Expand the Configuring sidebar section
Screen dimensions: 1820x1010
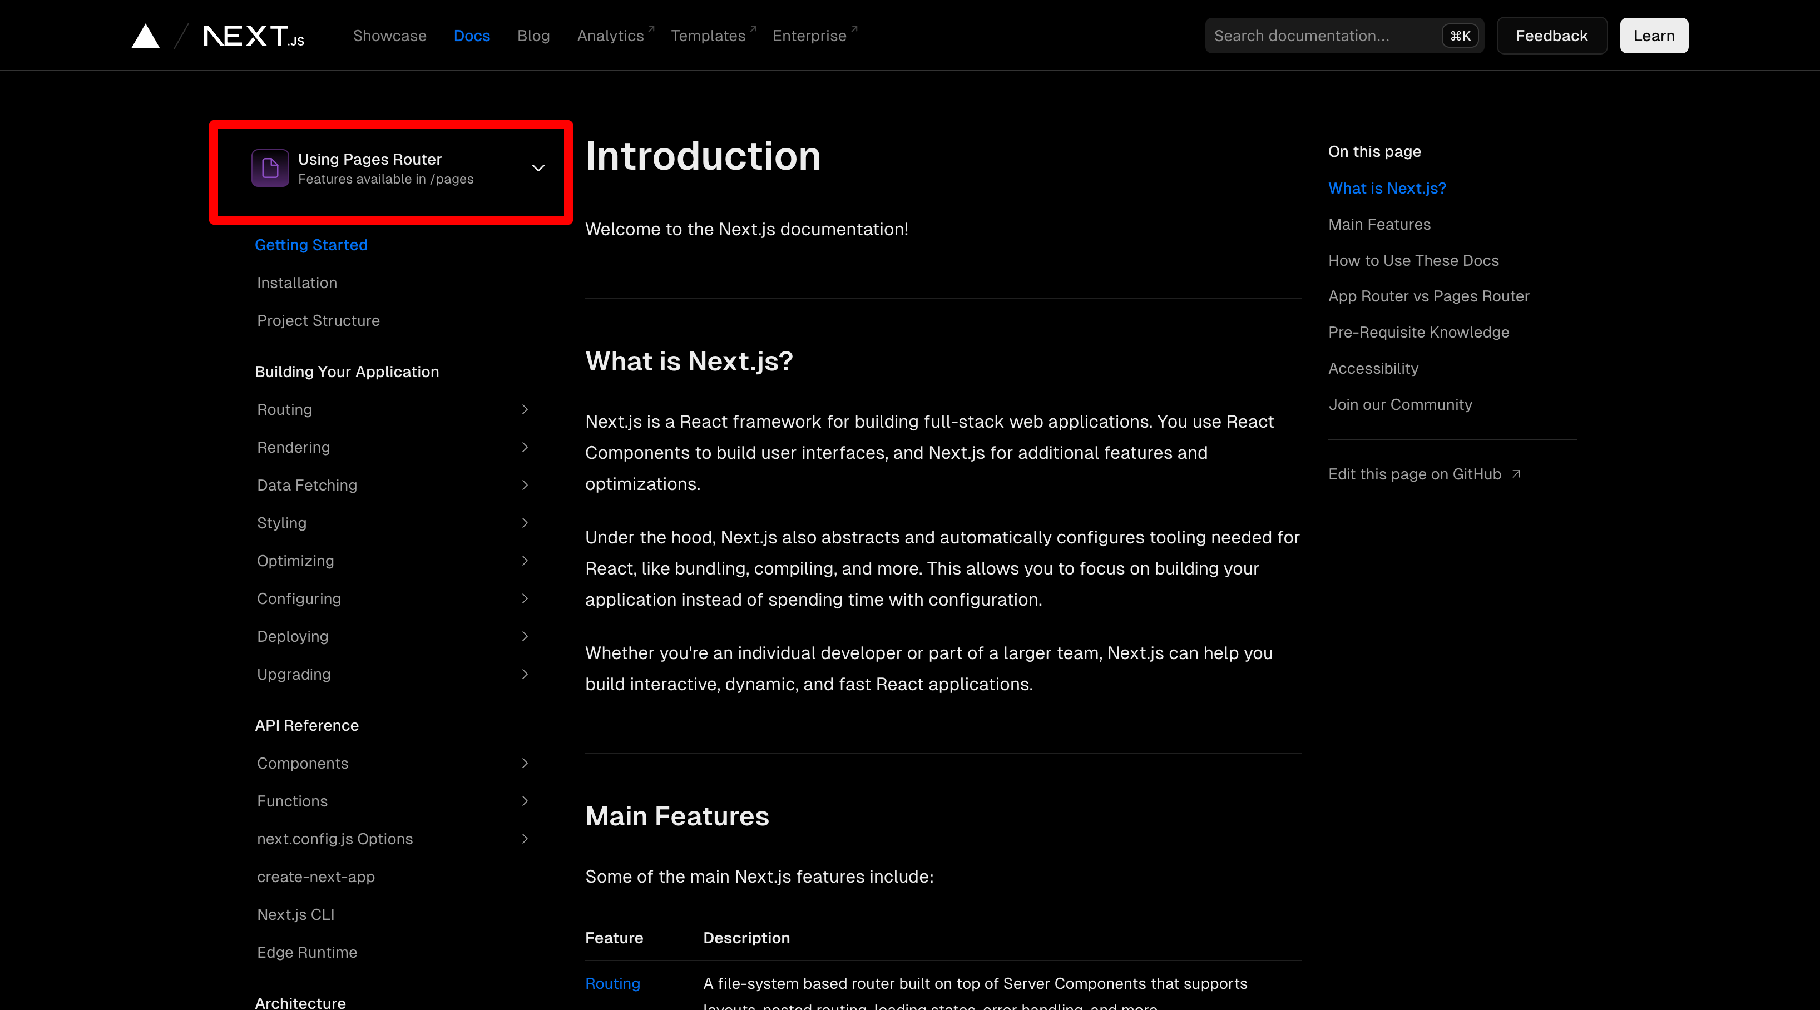click(x=524, y=598)
